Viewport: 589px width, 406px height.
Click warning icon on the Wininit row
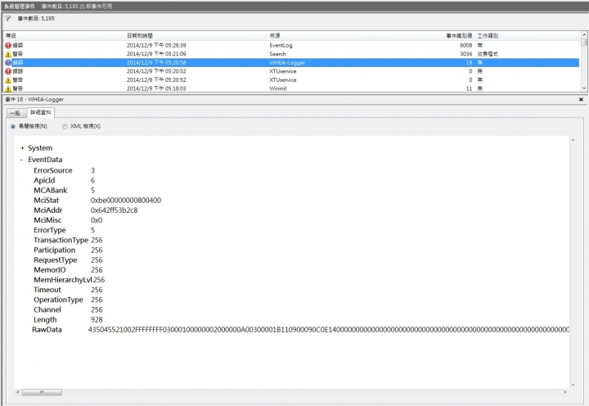coord(8,88)
